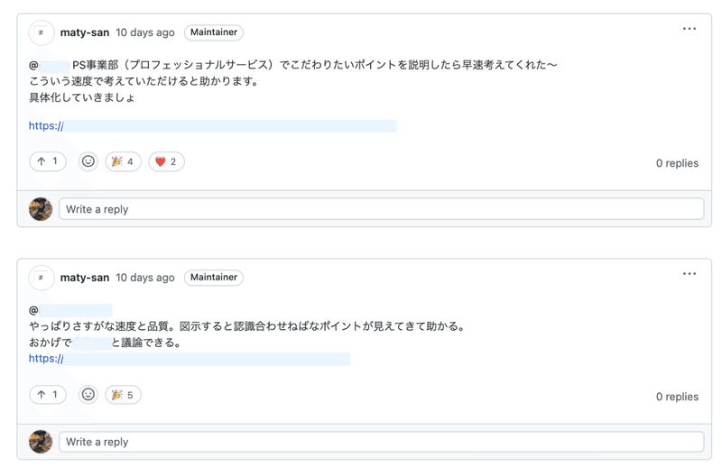
Task: Click second comment's Write a reply field
Action: coord(381,442)
